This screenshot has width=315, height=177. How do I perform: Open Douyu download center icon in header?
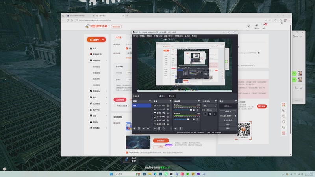click(x=256, y=26)
